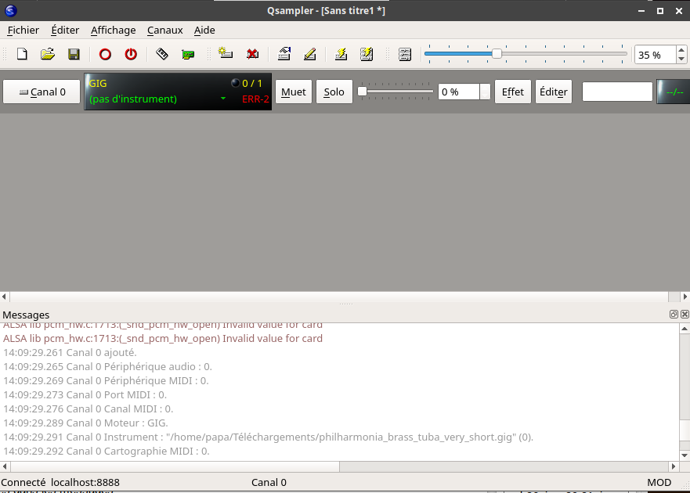This screenshot has width=690, height=493.
Task: Click the 'Canal 0 Moteur : GIG.' message line
Action: 85,423
